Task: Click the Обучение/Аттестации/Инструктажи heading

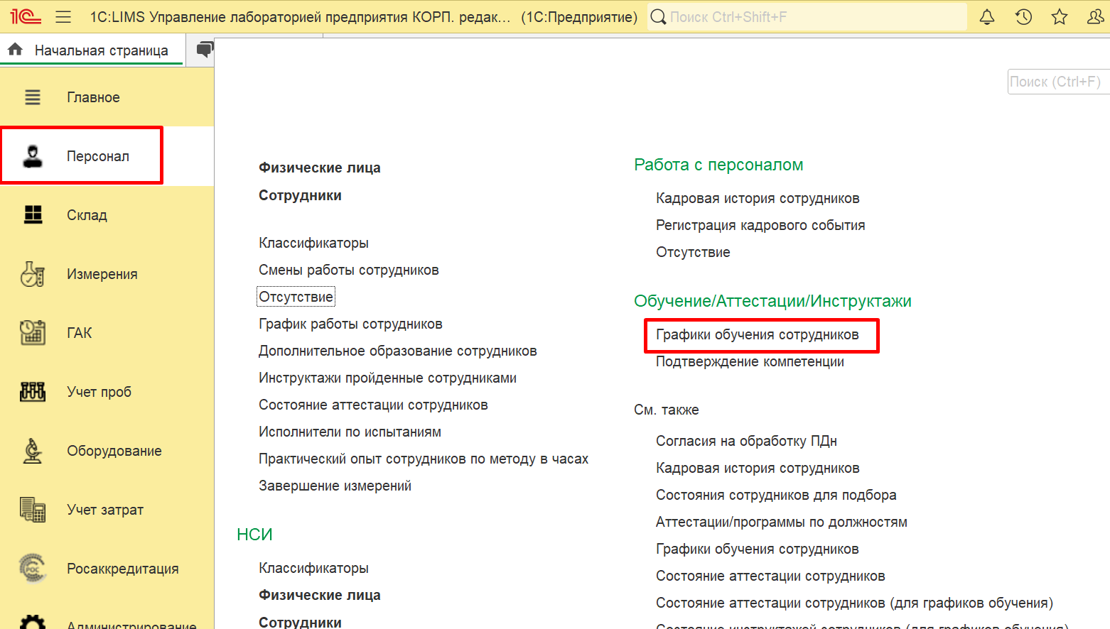Action: 772,301
